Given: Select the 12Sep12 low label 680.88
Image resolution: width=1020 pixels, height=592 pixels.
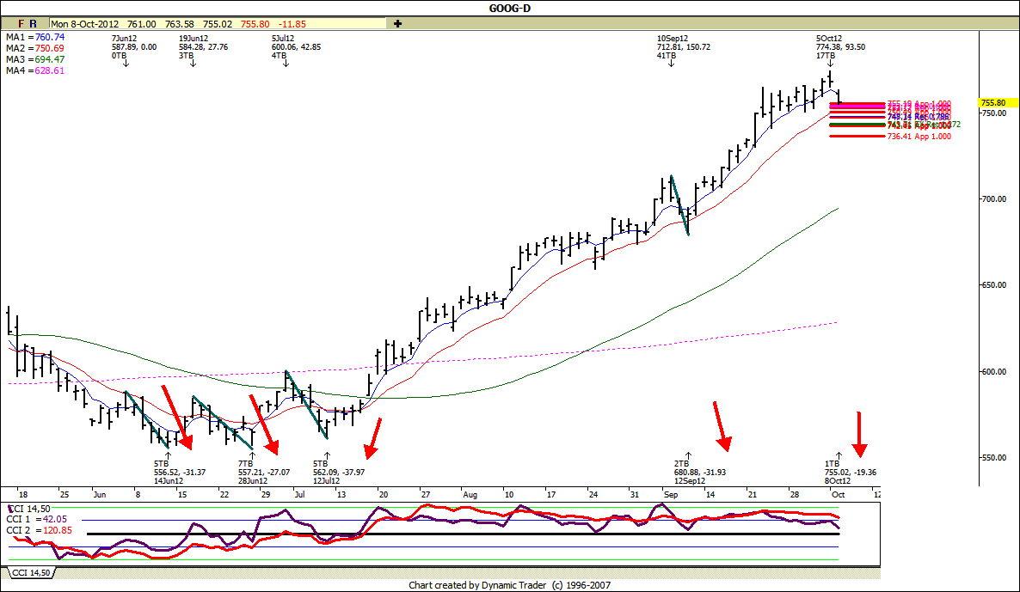Looking at the screenshot, I should [x=699, y=473].
